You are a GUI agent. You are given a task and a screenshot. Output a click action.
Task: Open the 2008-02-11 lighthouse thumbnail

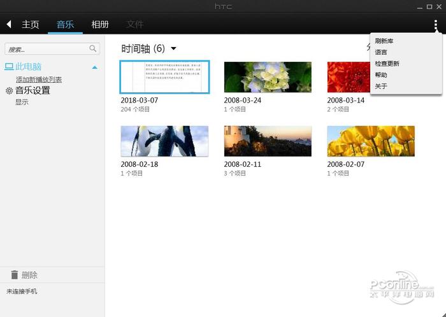click(268, 141)
